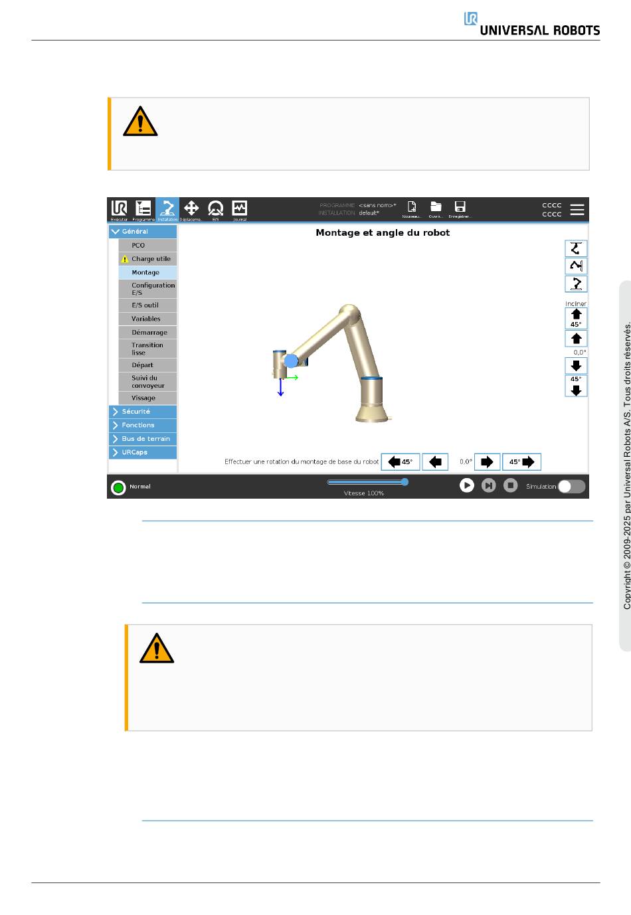
Task: Select Variables in the sidebar
Action: point(147,319)
